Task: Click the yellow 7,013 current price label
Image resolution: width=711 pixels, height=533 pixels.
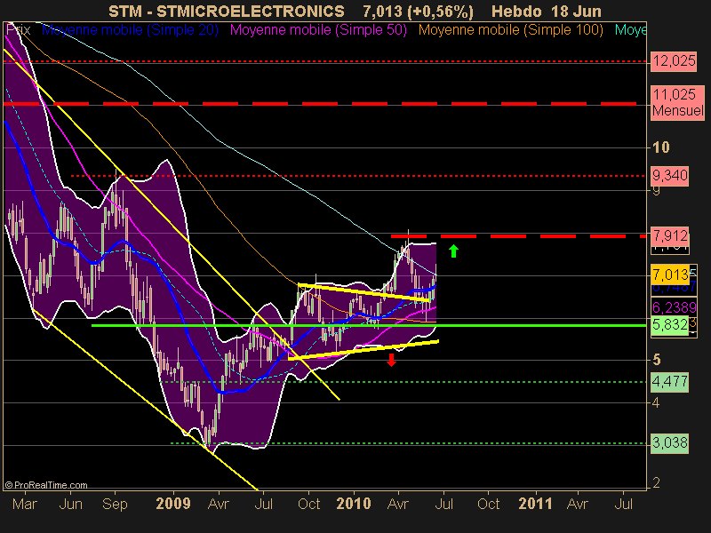Action: 670,274
